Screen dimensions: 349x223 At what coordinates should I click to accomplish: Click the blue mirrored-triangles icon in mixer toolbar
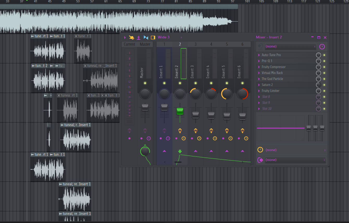pos(146,37)
